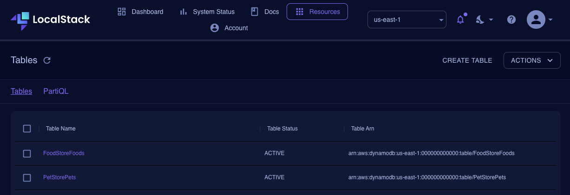This screenshot has width=570, height=195.
Task: Sort by Table Name column header
Action: click(x=61, y=128)
